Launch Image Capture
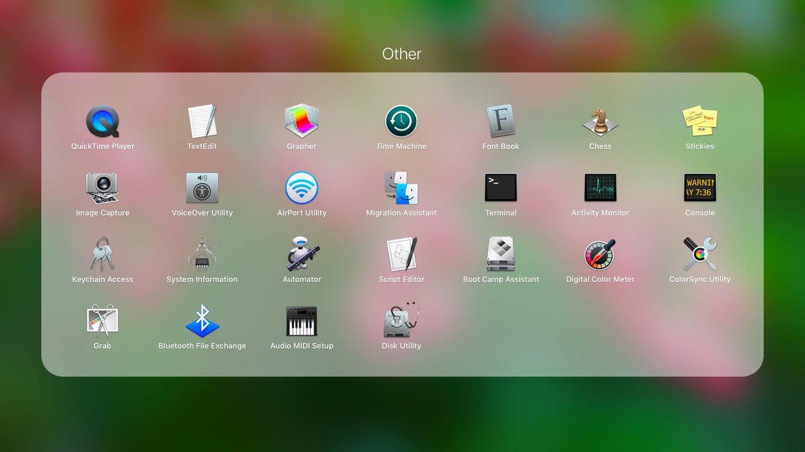Screen dimensions: 805x452 (x=103, y=188)
